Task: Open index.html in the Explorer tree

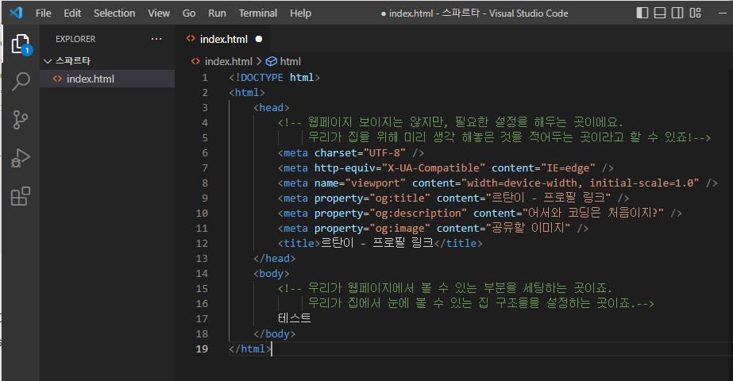Action: [107, 79]
